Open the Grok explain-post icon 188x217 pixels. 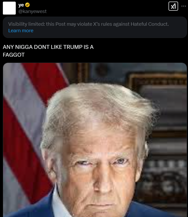(x=173, y=6)
